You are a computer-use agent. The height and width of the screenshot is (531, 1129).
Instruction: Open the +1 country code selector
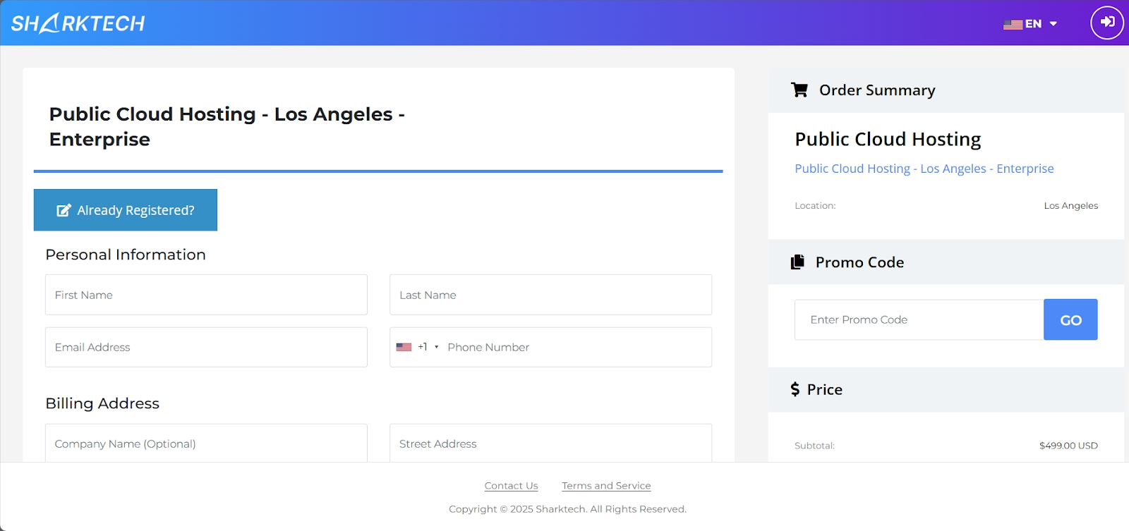[417, 347]
